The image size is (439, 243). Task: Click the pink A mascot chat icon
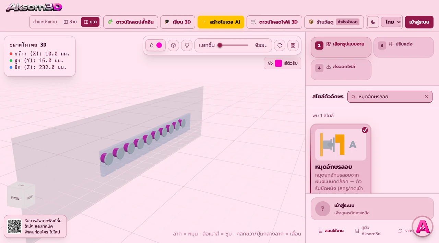coord(423,227)
